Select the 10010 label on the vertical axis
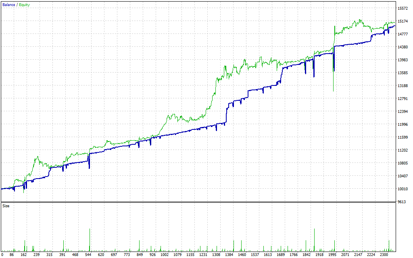413x258 pixels. tap(402, 189)
